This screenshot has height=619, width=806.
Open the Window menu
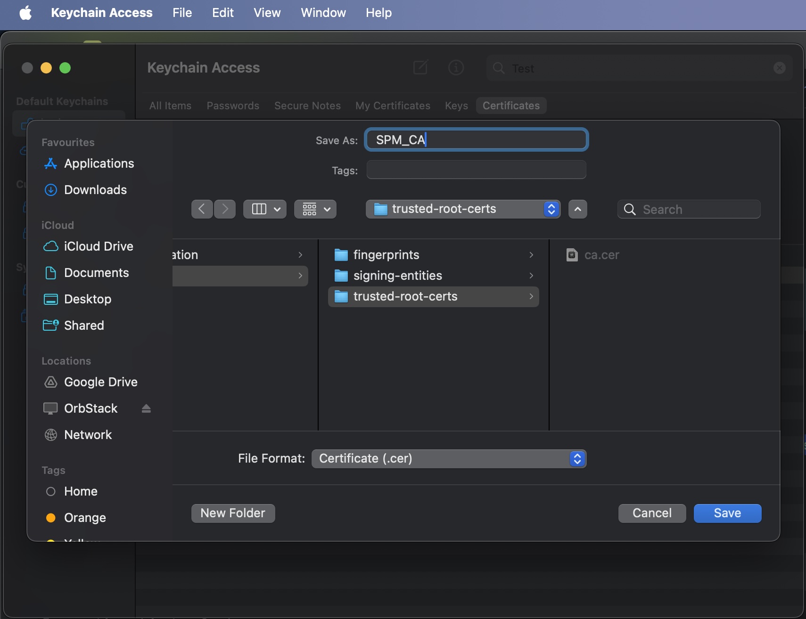[323, 13]
